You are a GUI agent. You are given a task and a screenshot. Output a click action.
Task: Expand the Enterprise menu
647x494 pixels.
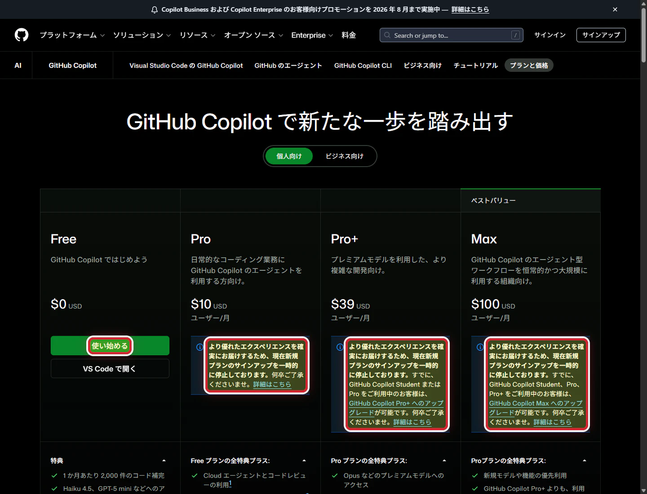312,35
